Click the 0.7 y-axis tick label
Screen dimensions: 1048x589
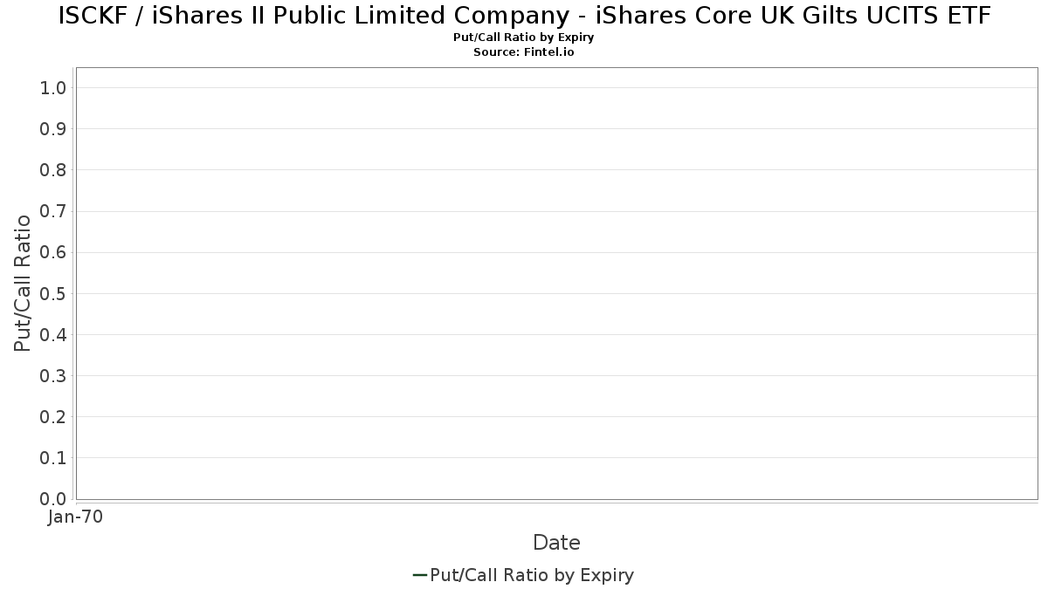[x=53, y=211]
